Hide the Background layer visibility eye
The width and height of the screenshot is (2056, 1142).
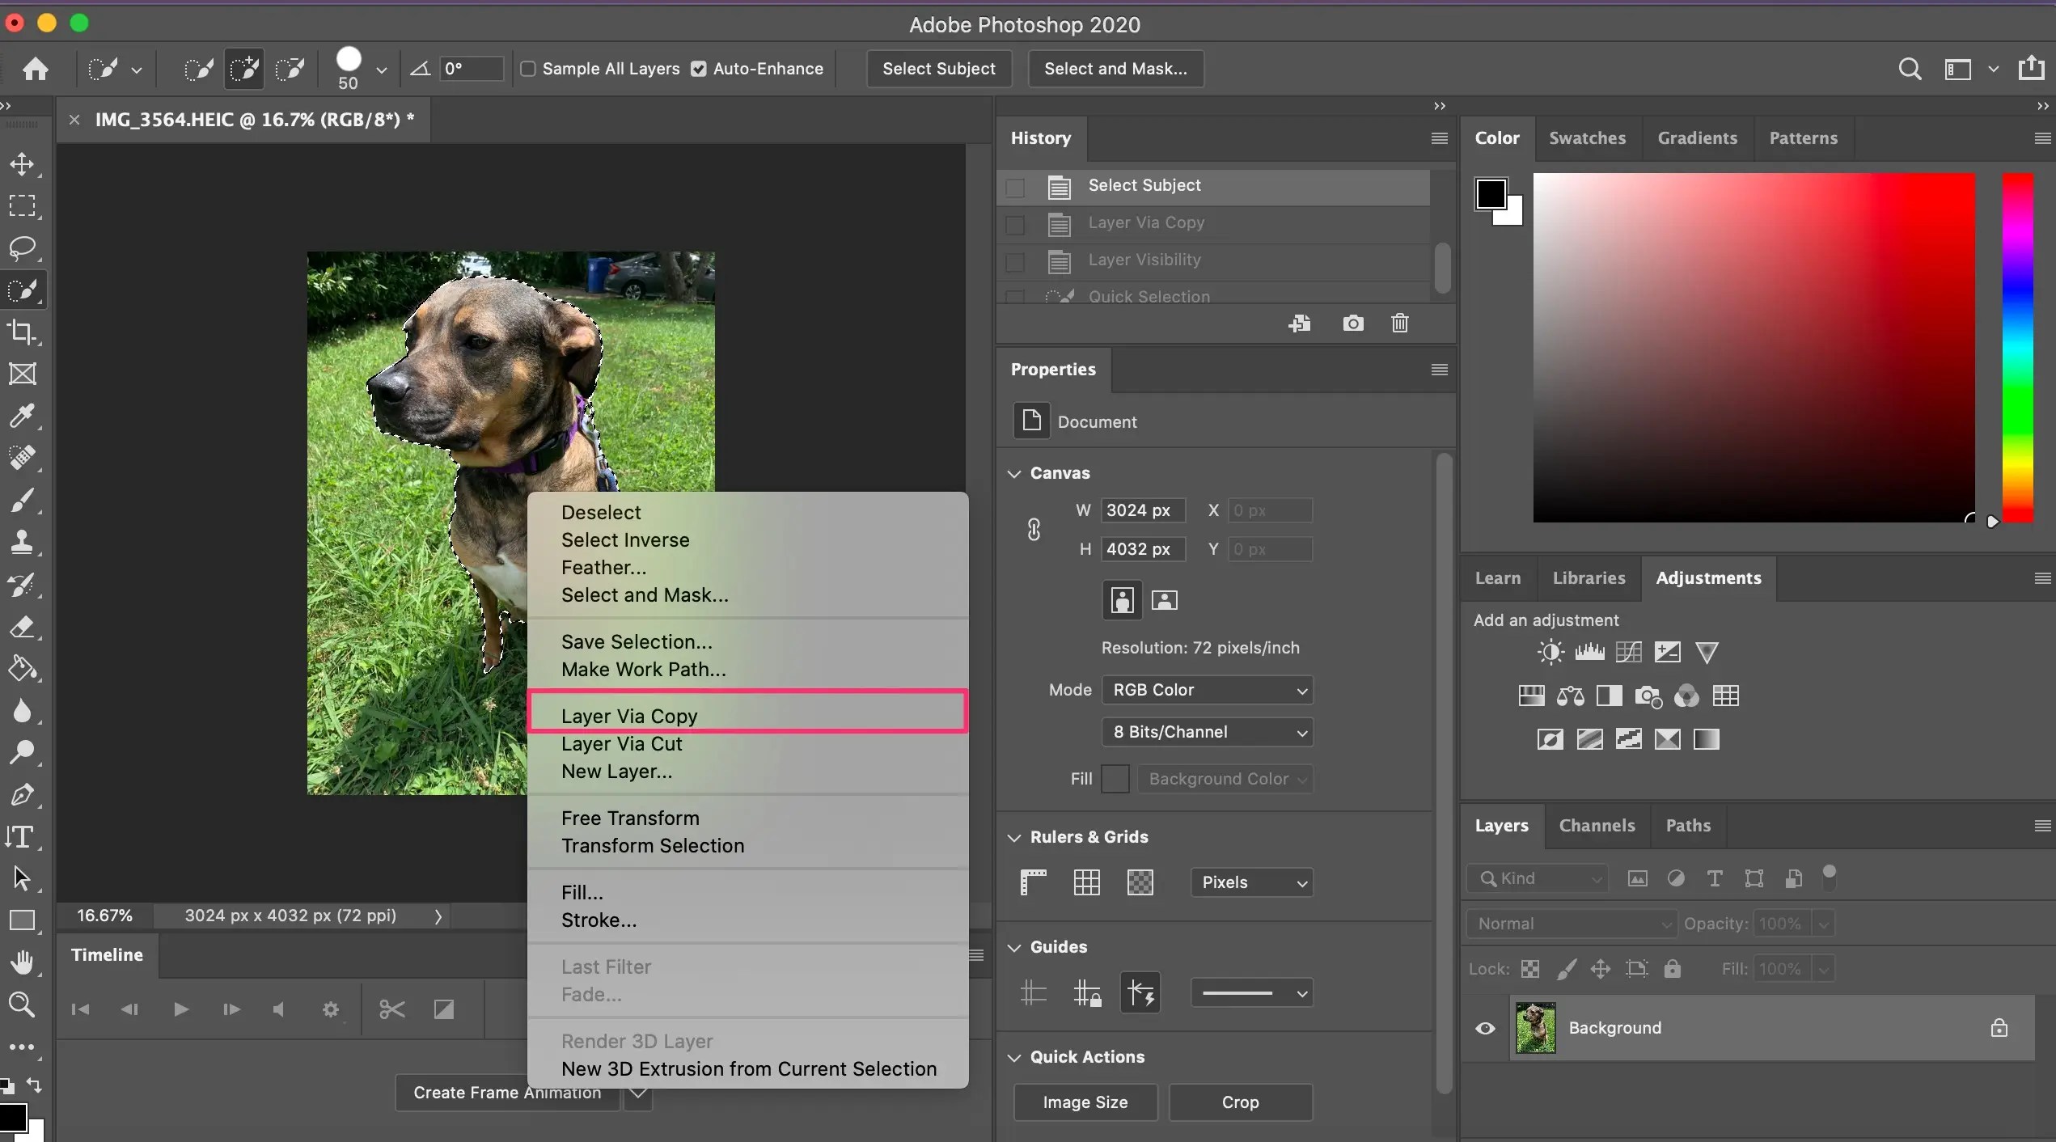coord(1485,1028)
